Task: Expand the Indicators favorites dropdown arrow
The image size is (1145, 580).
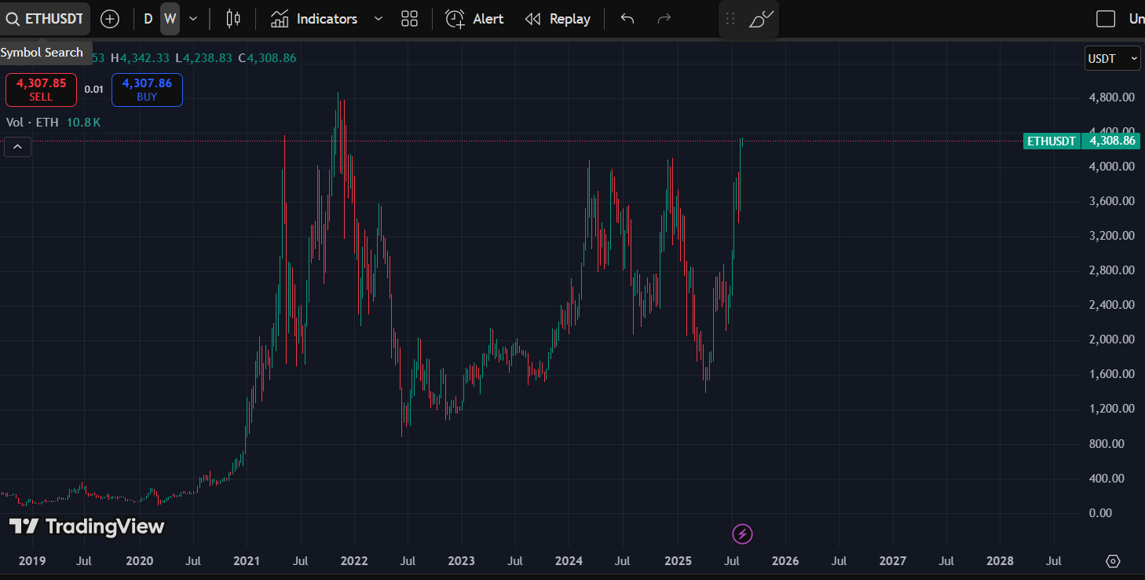Action: (x=379, y=19)
